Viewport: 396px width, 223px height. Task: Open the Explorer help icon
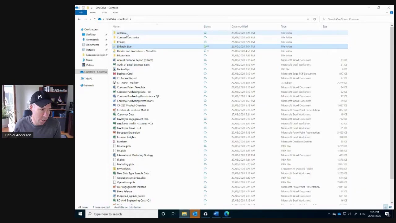391,13
